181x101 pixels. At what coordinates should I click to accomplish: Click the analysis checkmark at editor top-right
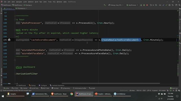click(x=178, y=11)
